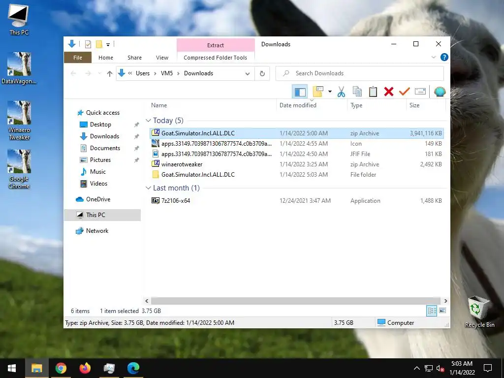
Task: Click the teal shell toolbar icon
Action: point(440,92)
